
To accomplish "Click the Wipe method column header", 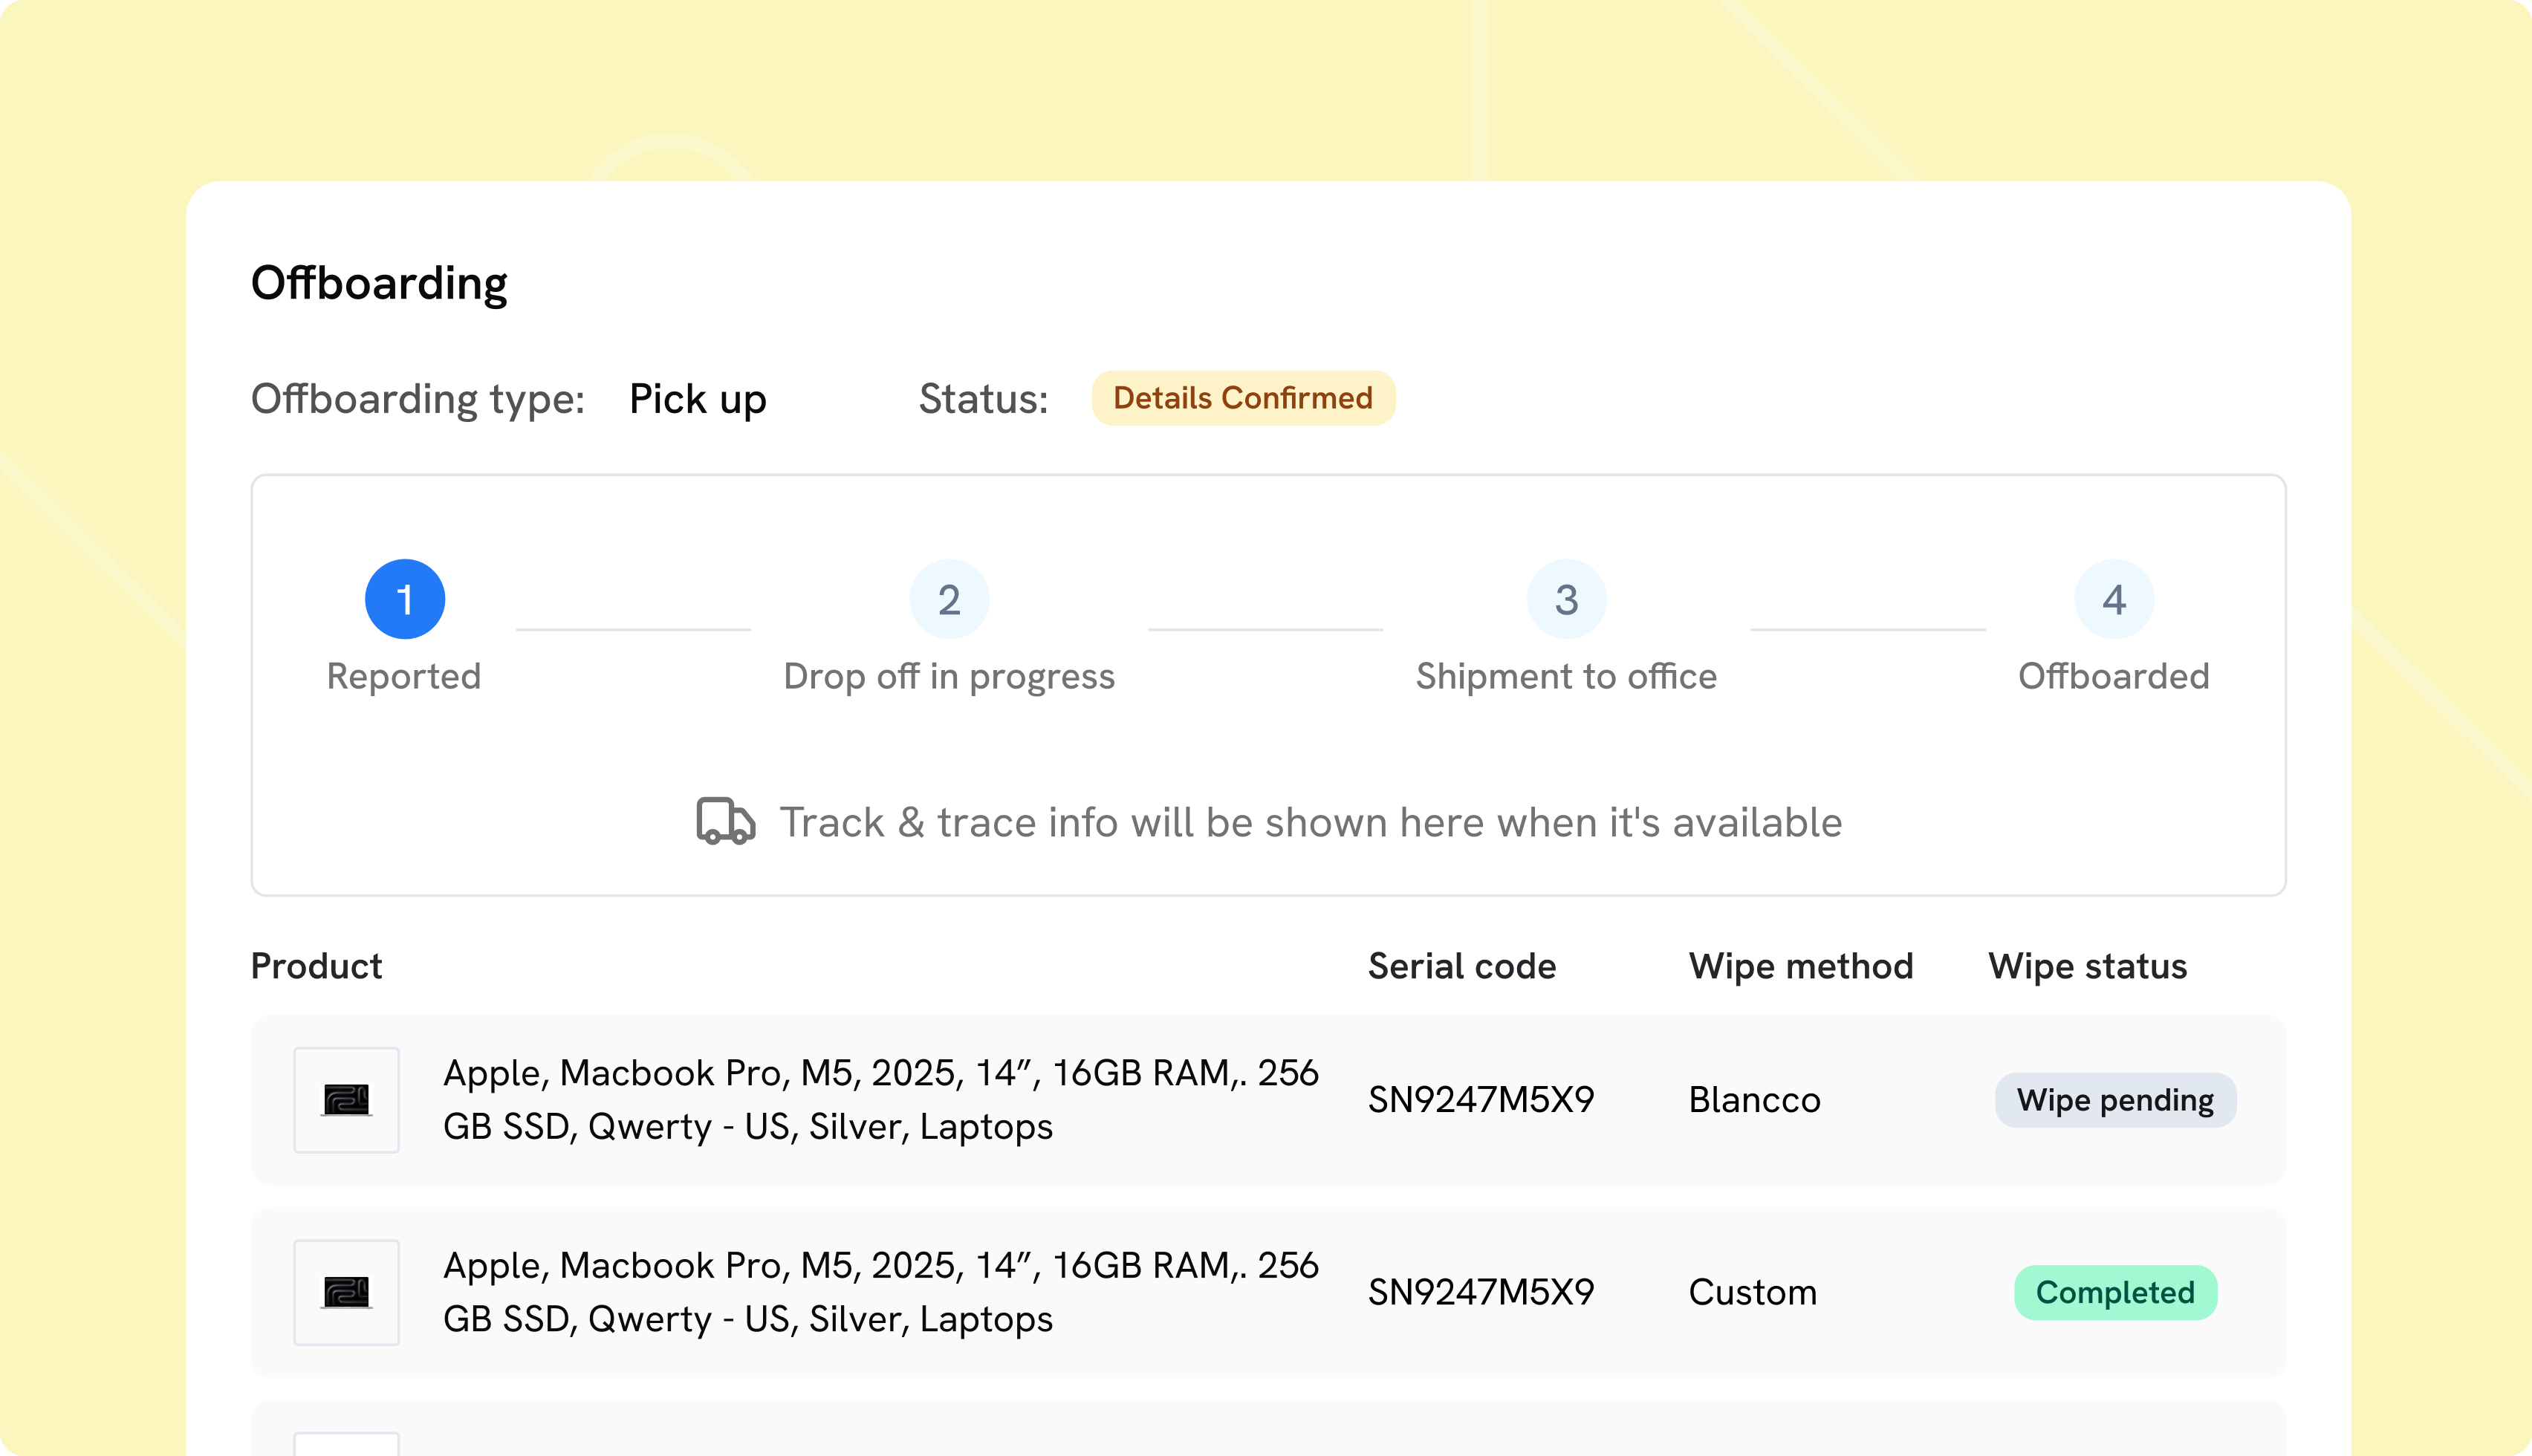I will pos(1801,966).
